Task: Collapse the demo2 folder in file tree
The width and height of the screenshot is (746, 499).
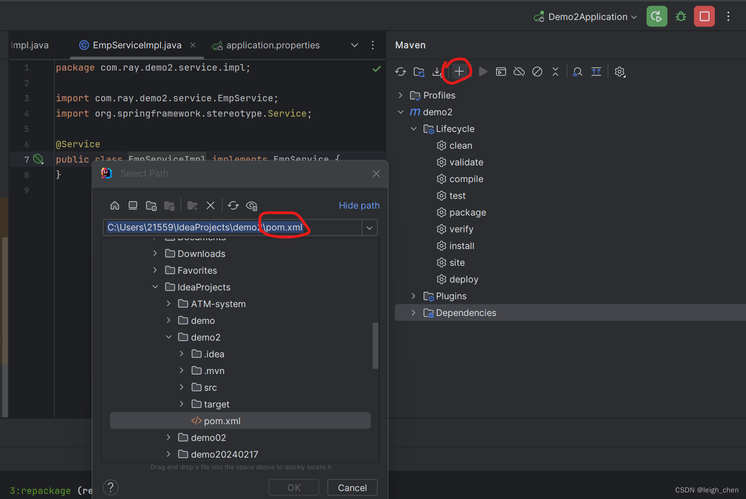Action: [x=169, y=337]
